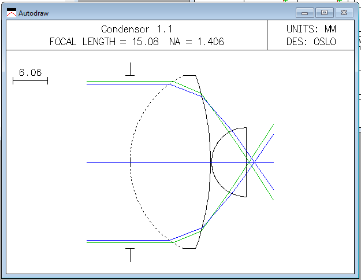
Task: Click the 'FOCAL LENGTH = 15.08' value
Action: 104,42
